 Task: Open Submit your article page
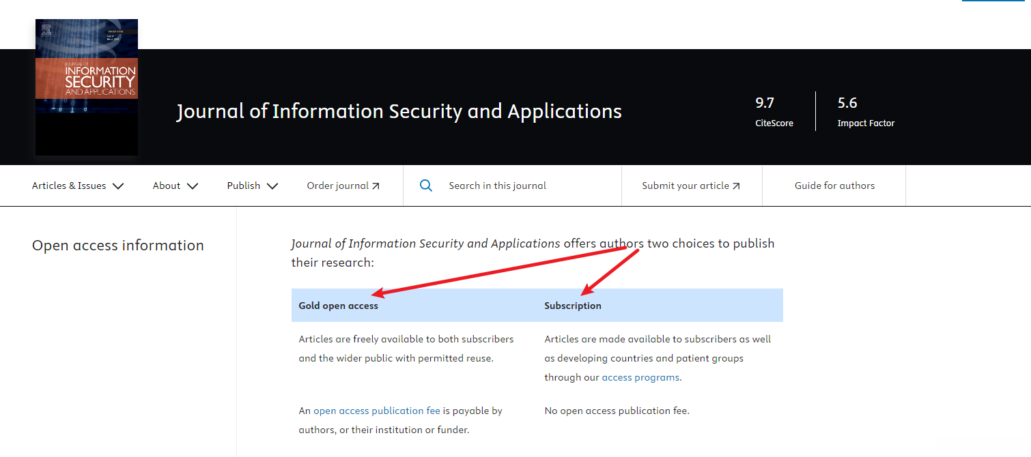pyautogui.click(x=686, y=186)
